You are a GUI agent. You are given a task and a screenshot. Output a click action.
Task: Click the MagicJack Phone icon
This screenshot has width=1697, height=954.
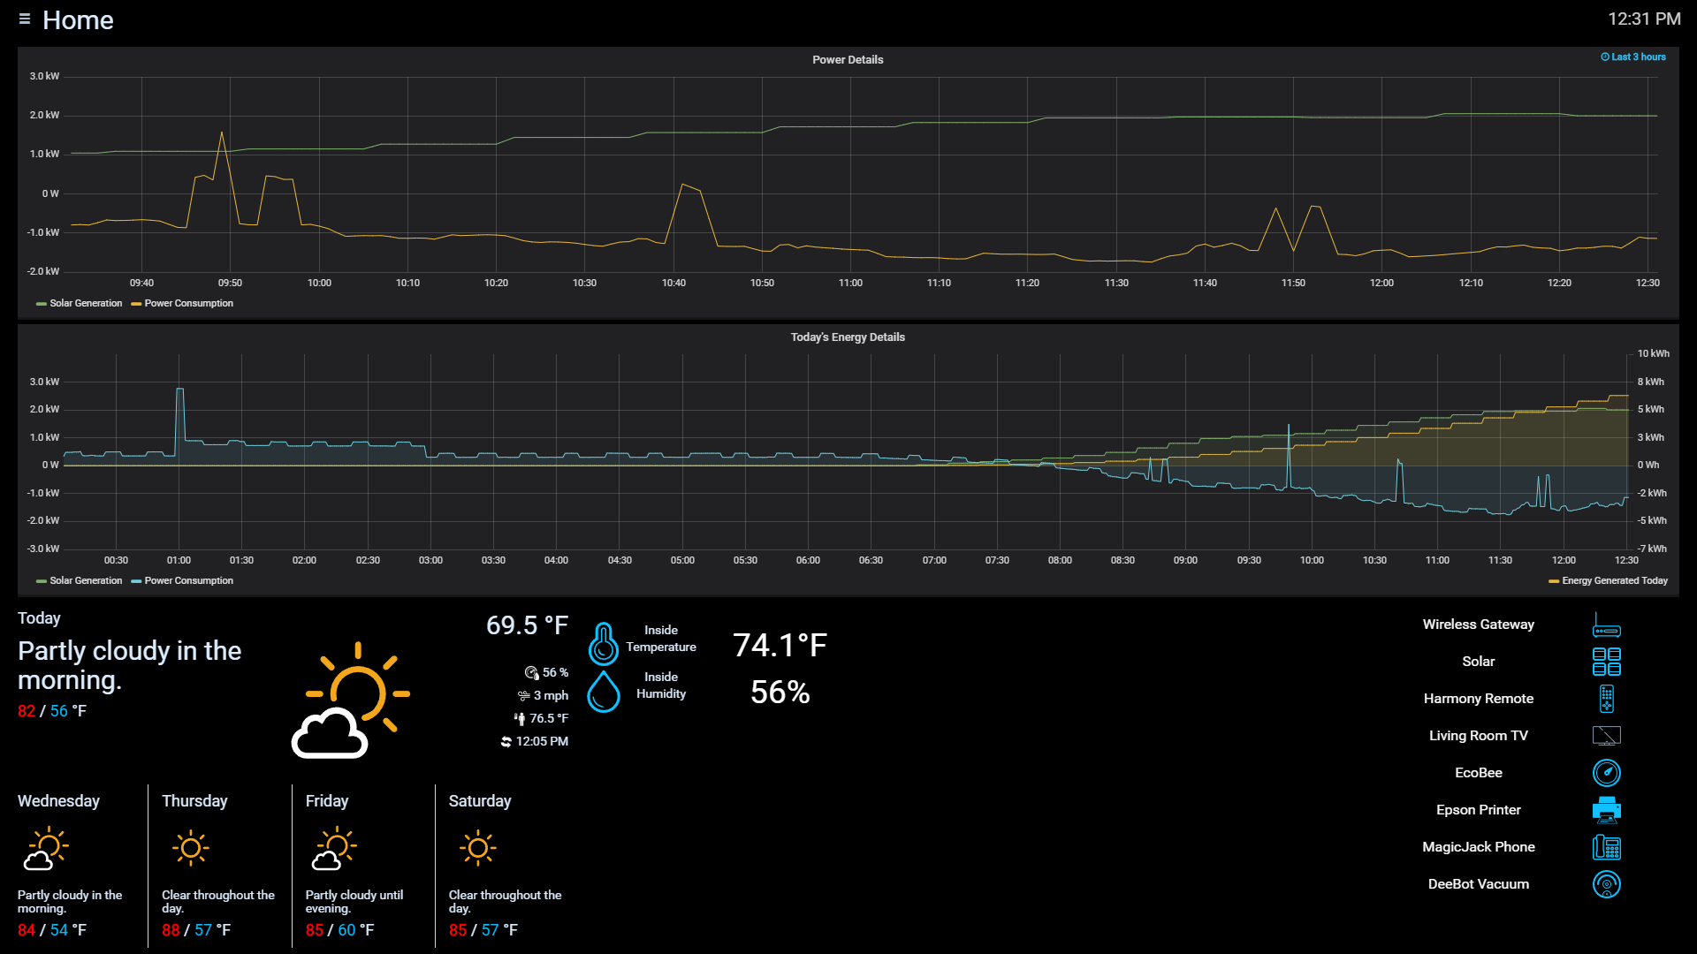click(x=1606, y=847)
